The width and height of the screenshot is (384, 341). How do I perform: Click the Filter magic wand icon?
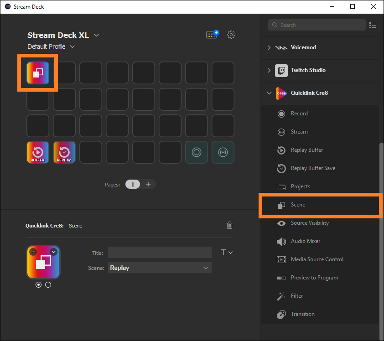tap(281, 296)
